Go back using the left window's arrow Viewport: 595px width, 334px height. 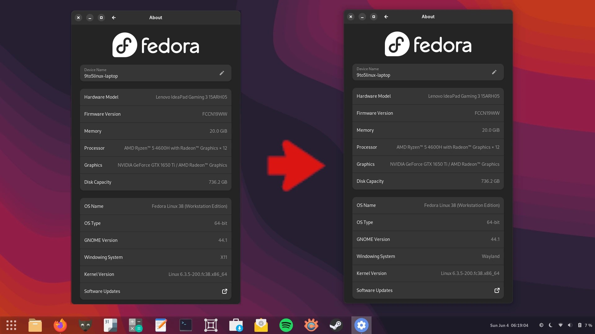click(114, 18)
